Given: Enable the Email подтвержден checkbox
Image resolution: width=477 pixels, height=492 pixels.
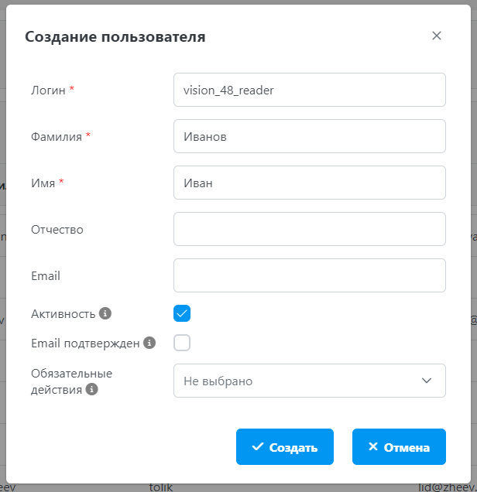Looking at the screenshot, I should coord(182,343).
